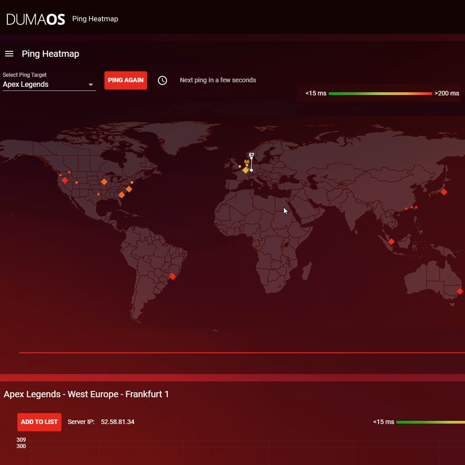Click the white Frankfurt marker labeled 57

[251, 170]
